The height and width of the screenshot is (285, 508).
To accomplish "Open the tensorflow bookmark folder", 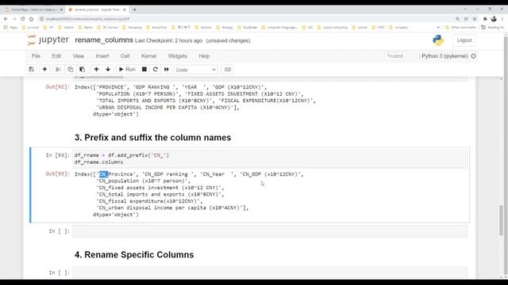I will (x=156, y=28).
